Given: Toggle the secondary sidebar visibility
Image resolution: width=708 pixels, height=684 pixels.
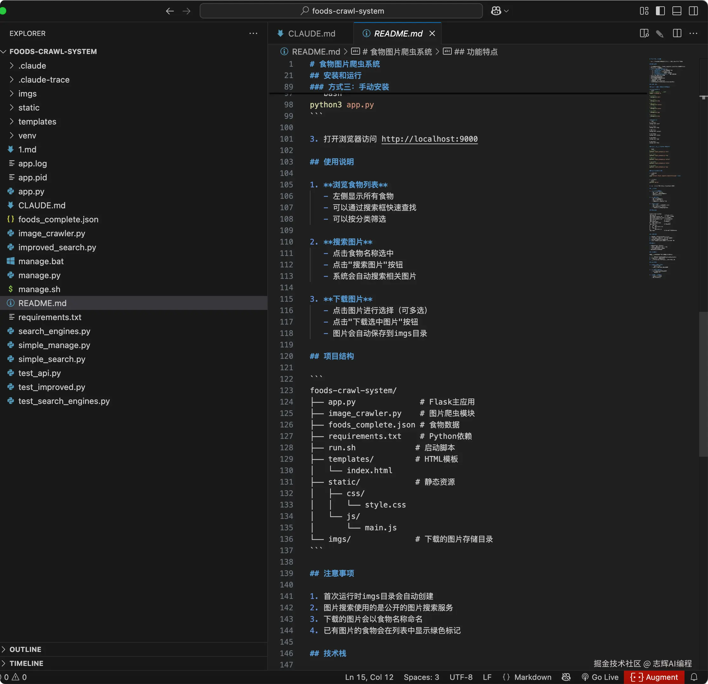Looking at the screenshot, I should pyautogui.click(x=693, y=11).
